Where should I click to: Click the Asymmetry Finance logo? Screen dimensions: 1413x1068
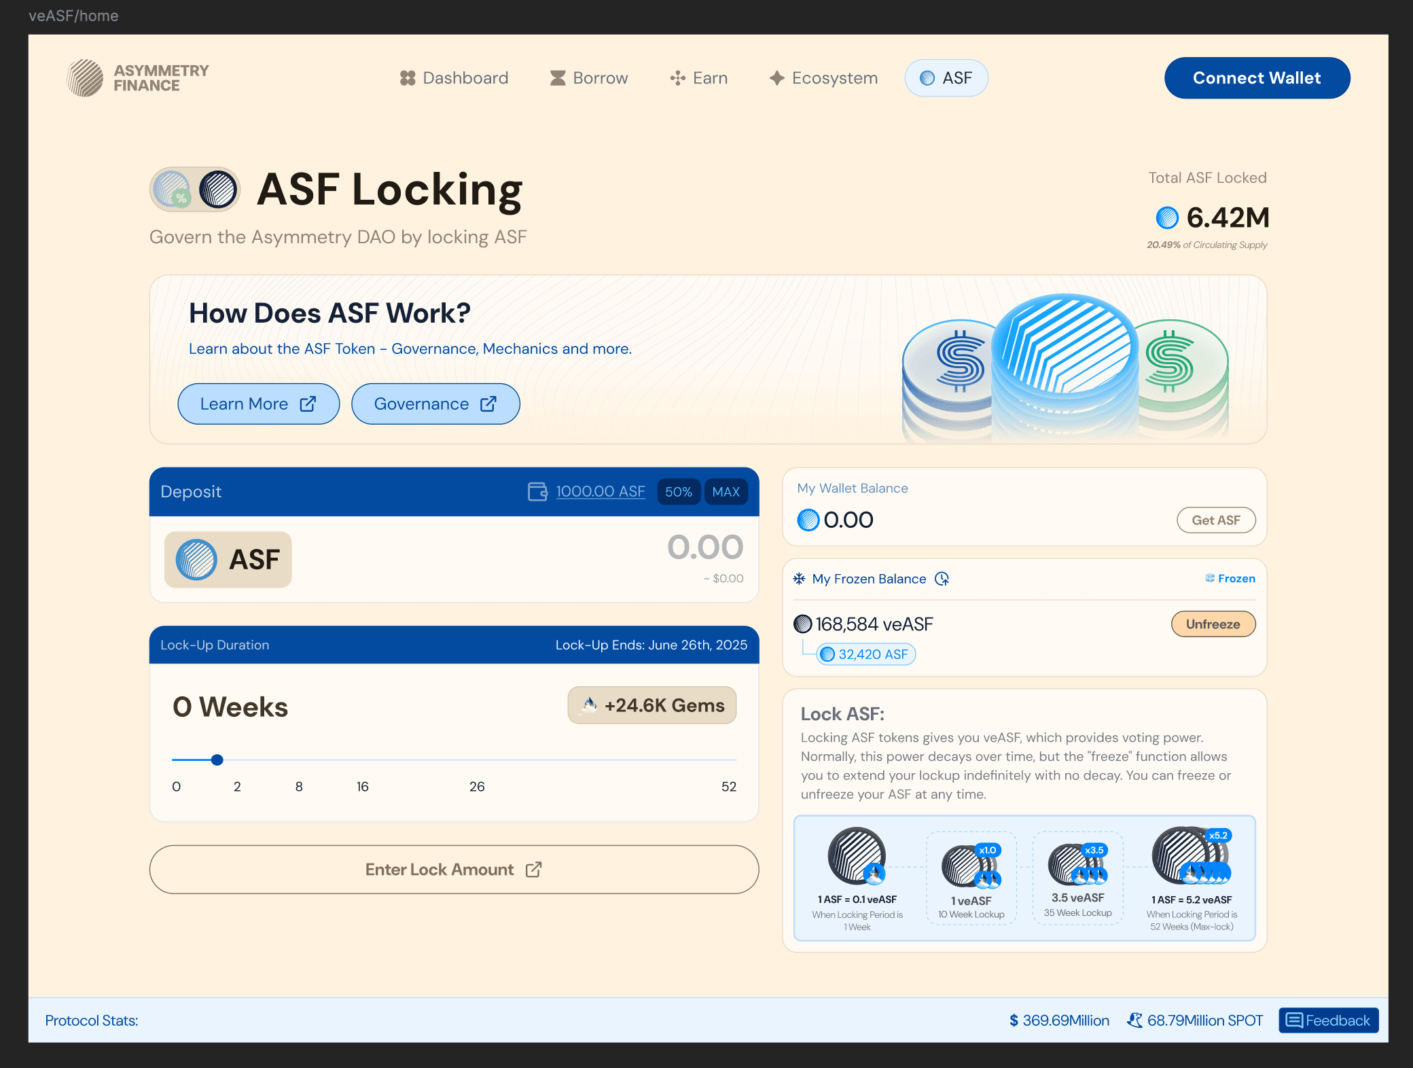point(138,78)
